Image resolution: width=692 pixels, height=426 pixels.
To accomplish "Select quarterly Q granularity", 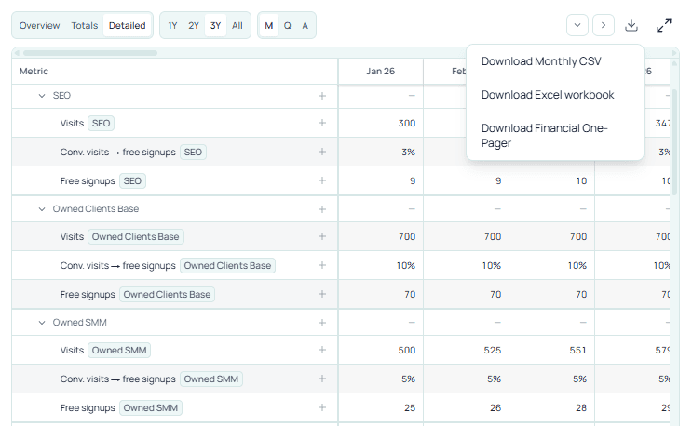I will tap(287, 25).
